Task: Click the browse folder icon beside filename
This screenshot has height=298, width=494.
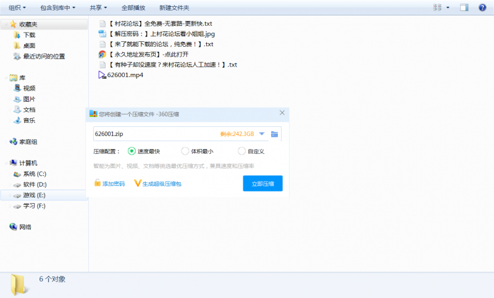Action: tap(275, 134)
